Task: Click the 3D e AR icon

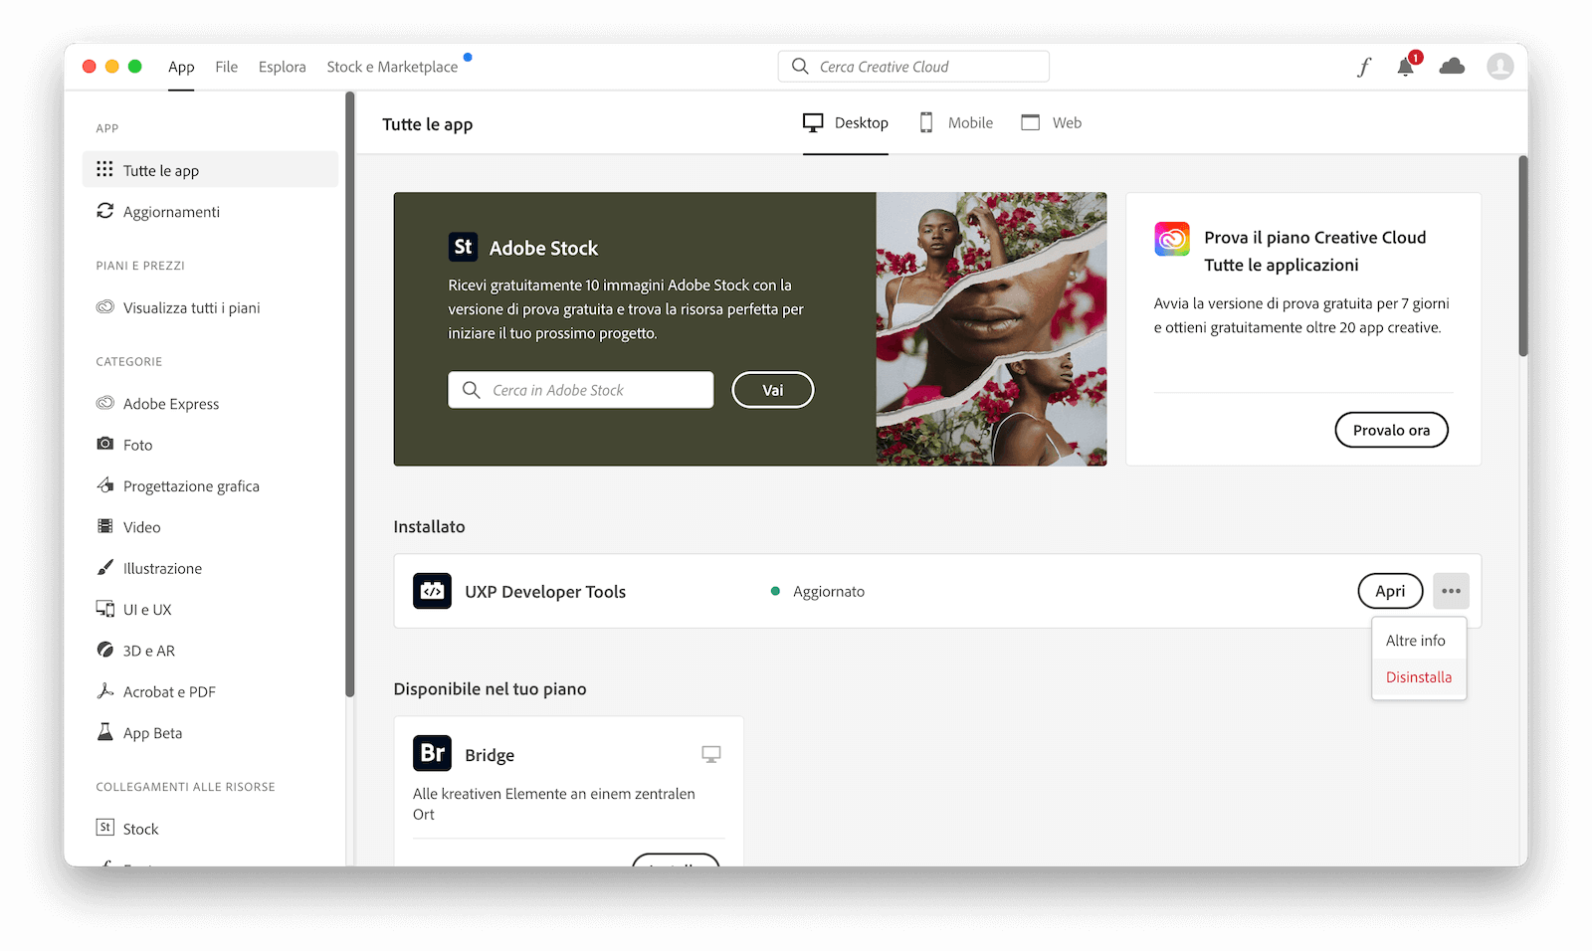Action: point(104,650)
